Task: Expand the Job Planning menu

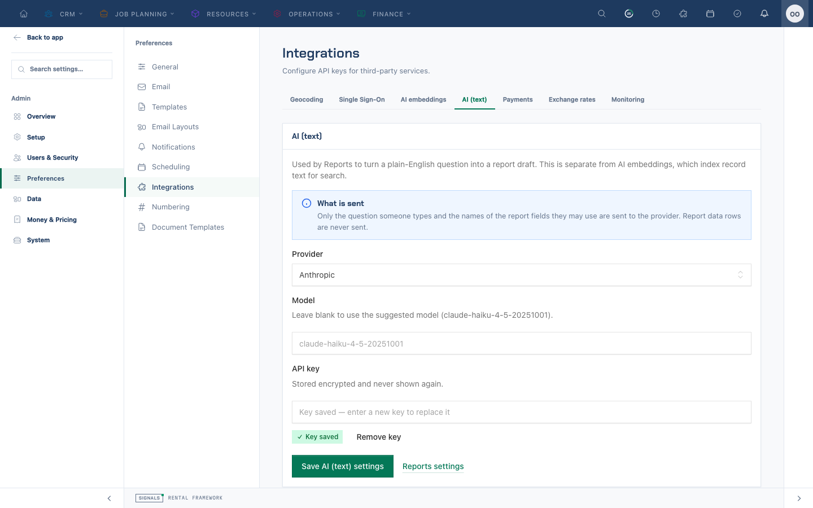Action: [x=137, y=14]
